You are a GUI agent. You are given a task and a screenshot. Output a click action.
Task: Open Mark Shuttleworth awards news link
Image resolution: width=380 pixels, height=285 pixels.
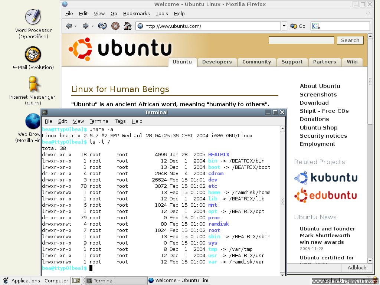click(327, 235)
